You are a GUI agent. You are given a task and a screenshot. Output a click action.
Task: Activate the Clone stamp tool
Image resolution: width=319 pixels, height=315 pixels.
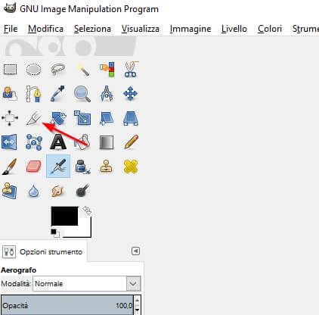click(x=107, y=167)
